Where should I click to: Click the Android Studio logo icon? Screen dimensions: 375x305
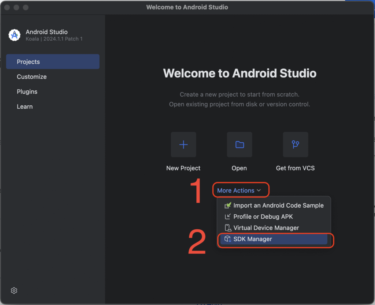point(14,35)
